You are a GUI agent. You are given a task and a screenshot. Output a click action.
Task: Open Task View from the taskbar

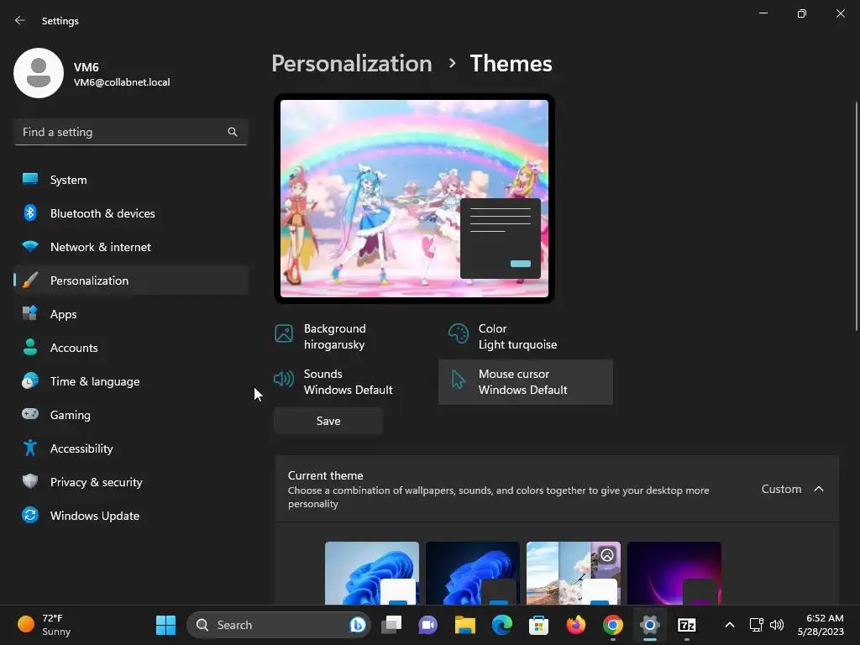(391, 625)
